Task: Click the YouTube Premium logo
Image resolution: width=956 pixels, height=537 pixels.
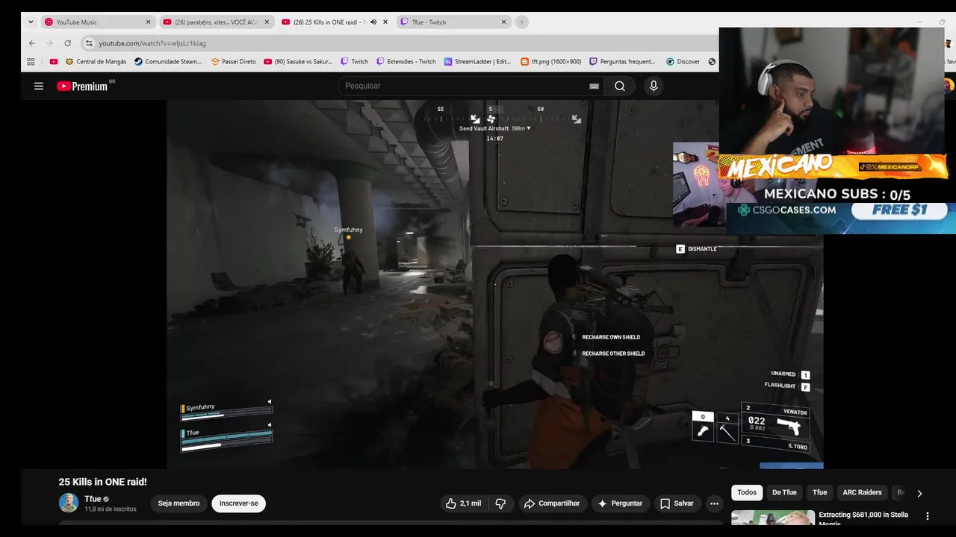Action: [82, 86]
